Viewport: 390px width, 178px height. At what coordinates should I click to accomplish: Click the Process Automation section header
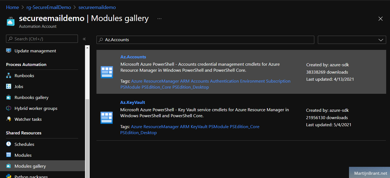point(26,64)
